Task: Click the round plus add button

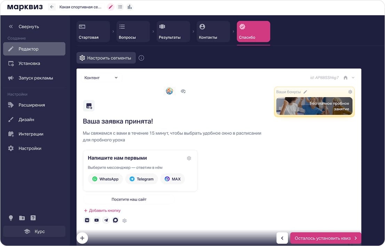Action: click(82, 238)
